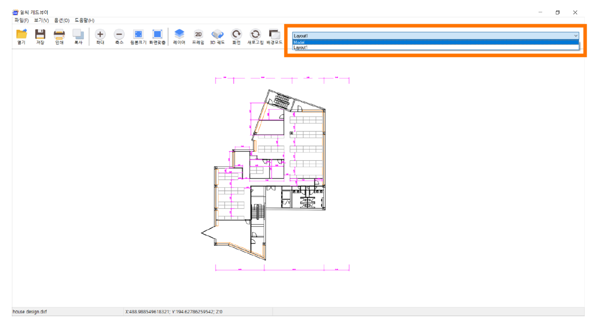Close the CAD viewer window
Viewport: 609px width, 328px height.
pos(575,12)
